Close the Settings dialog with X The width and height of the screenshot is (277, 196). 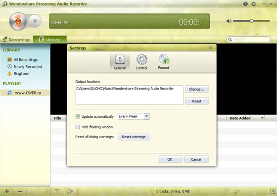(x=211, y=48)
